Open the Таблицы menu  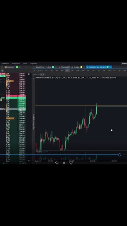(6, 64)
